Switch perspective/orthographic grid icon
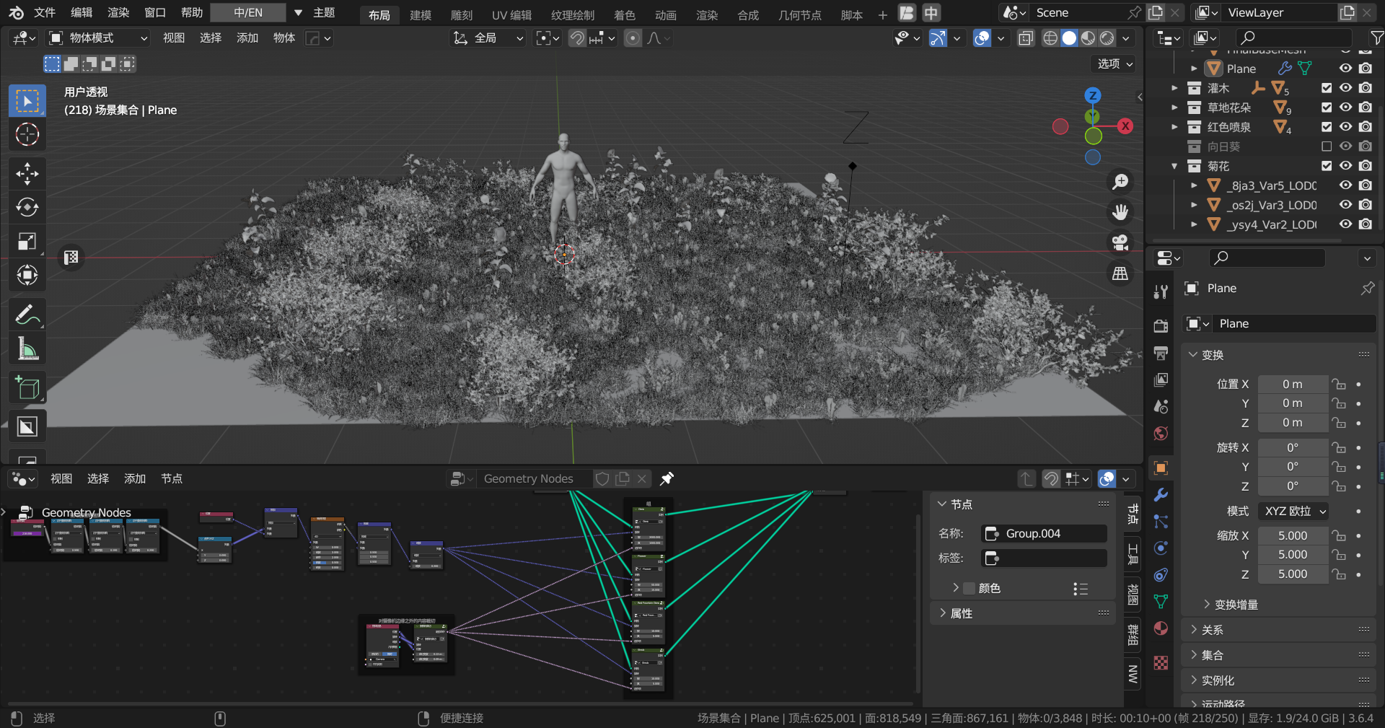This screenshot has height=728, width=1385. click(x=1120, y=273)
